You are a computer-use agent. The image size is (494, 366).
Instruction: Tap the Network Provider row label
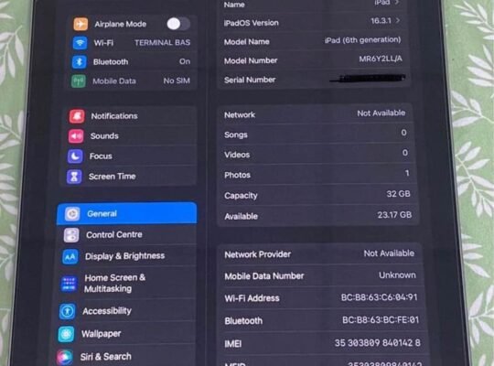coord(258,254)
